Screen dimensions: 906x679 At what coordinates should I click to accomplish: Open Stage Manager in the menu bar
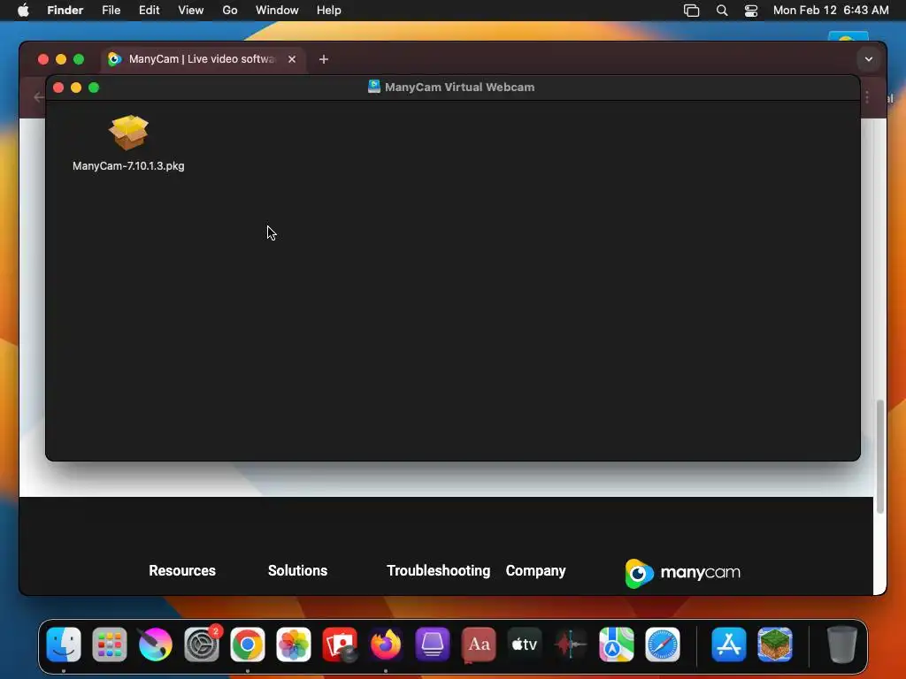[x=692, y=10]
